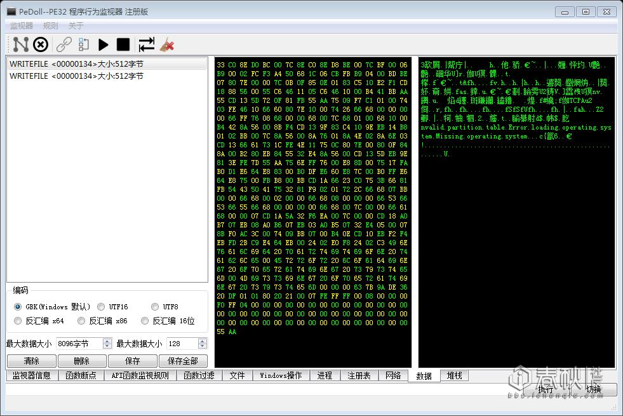Click the checklist tree toolbar icon
623x416 pixels.
(x=83, y=44)
